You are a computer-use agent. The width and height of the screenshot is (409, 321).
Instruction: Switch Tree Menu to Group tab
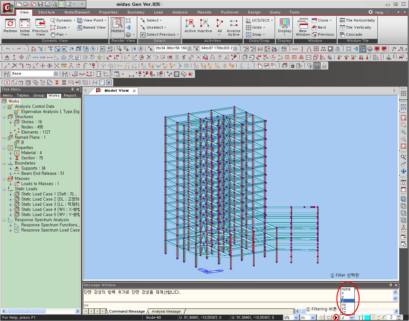(39, 95)
